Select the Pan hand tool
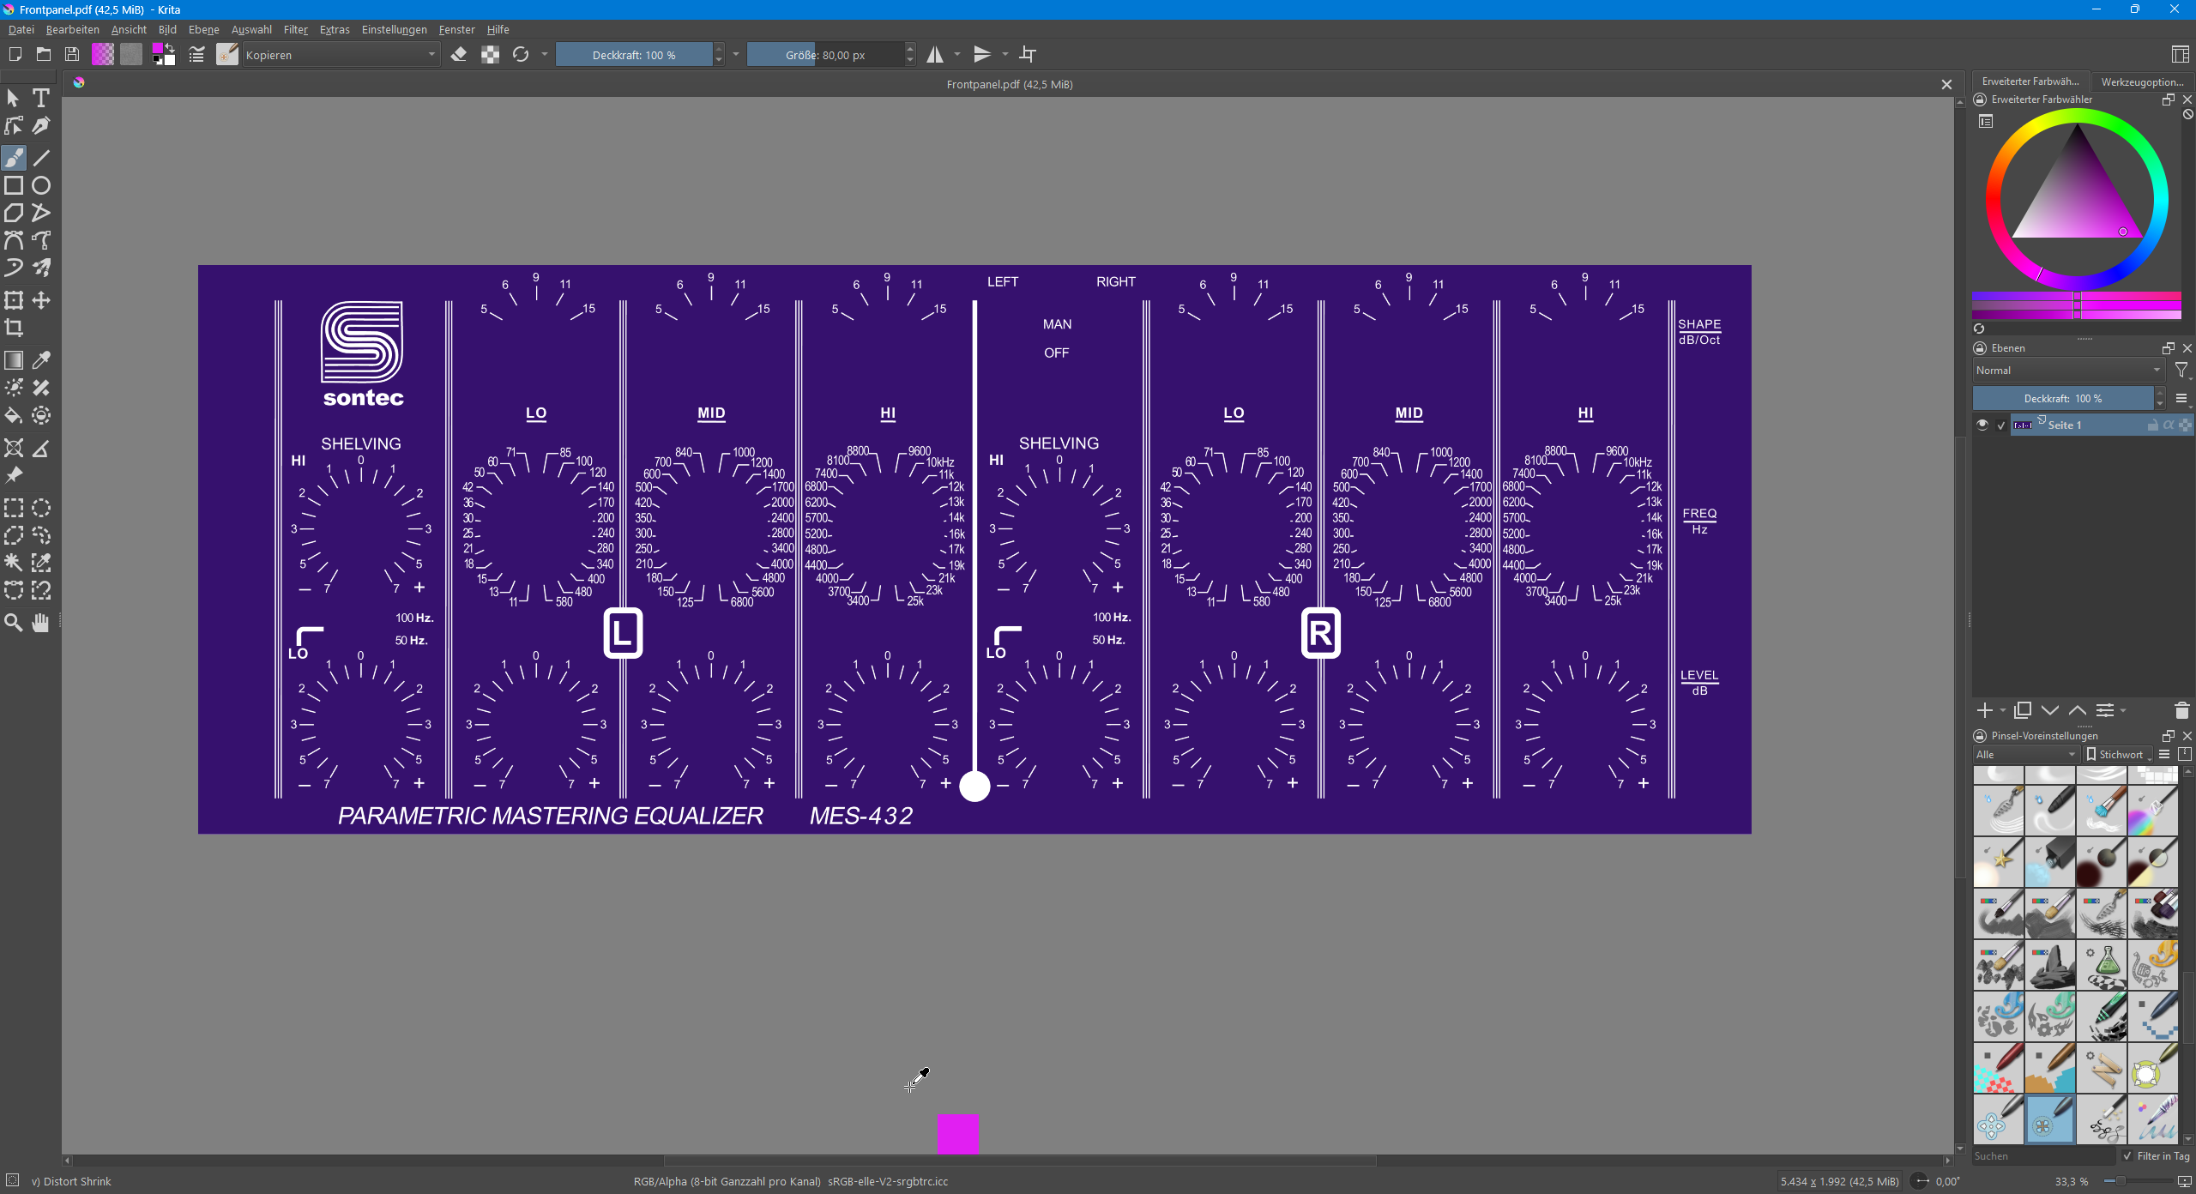Image resolution: width=2196 pixels, height=1194 pixels. point(40,623)
